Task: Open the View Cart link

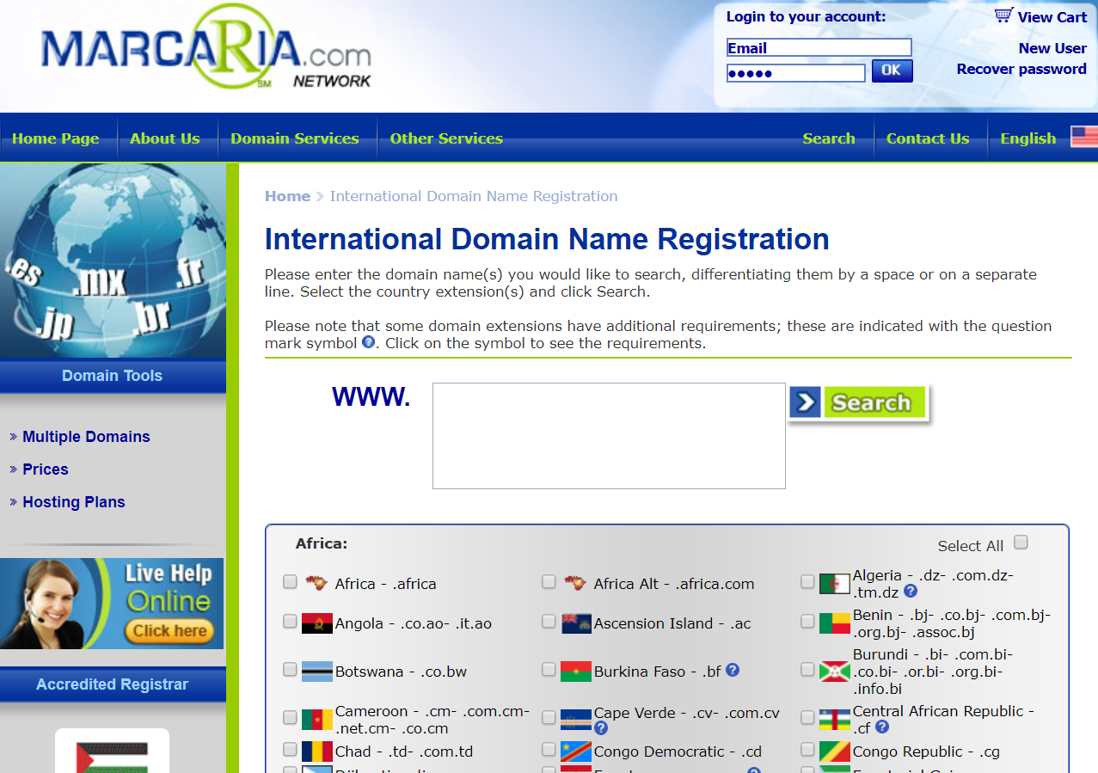Action: tap(1052, 17)
